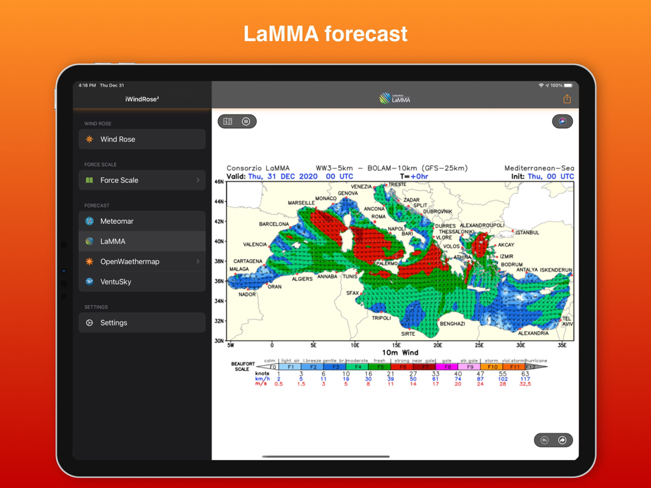Click BARCELONA on the map

click(274, 224)
